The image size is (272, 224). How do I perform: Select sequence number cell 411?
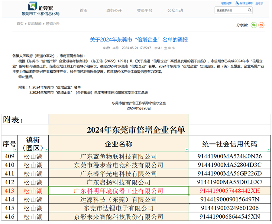[9, 174]
